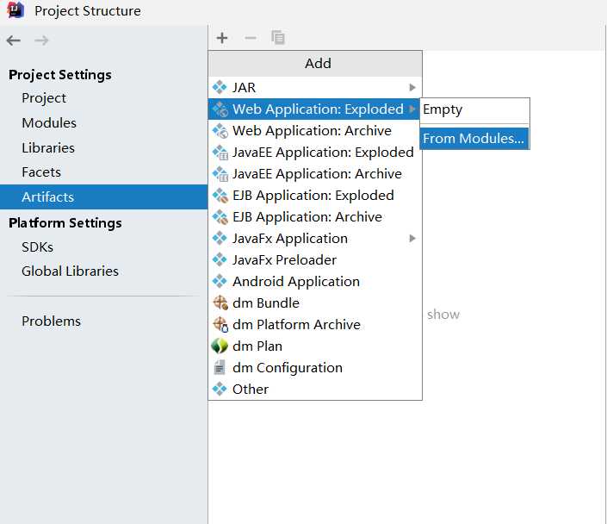
Task: Select JavaFx Preloader entry
Action: [314, 259]
